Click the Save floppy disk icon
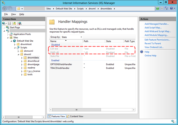 [x=9, y=23]
